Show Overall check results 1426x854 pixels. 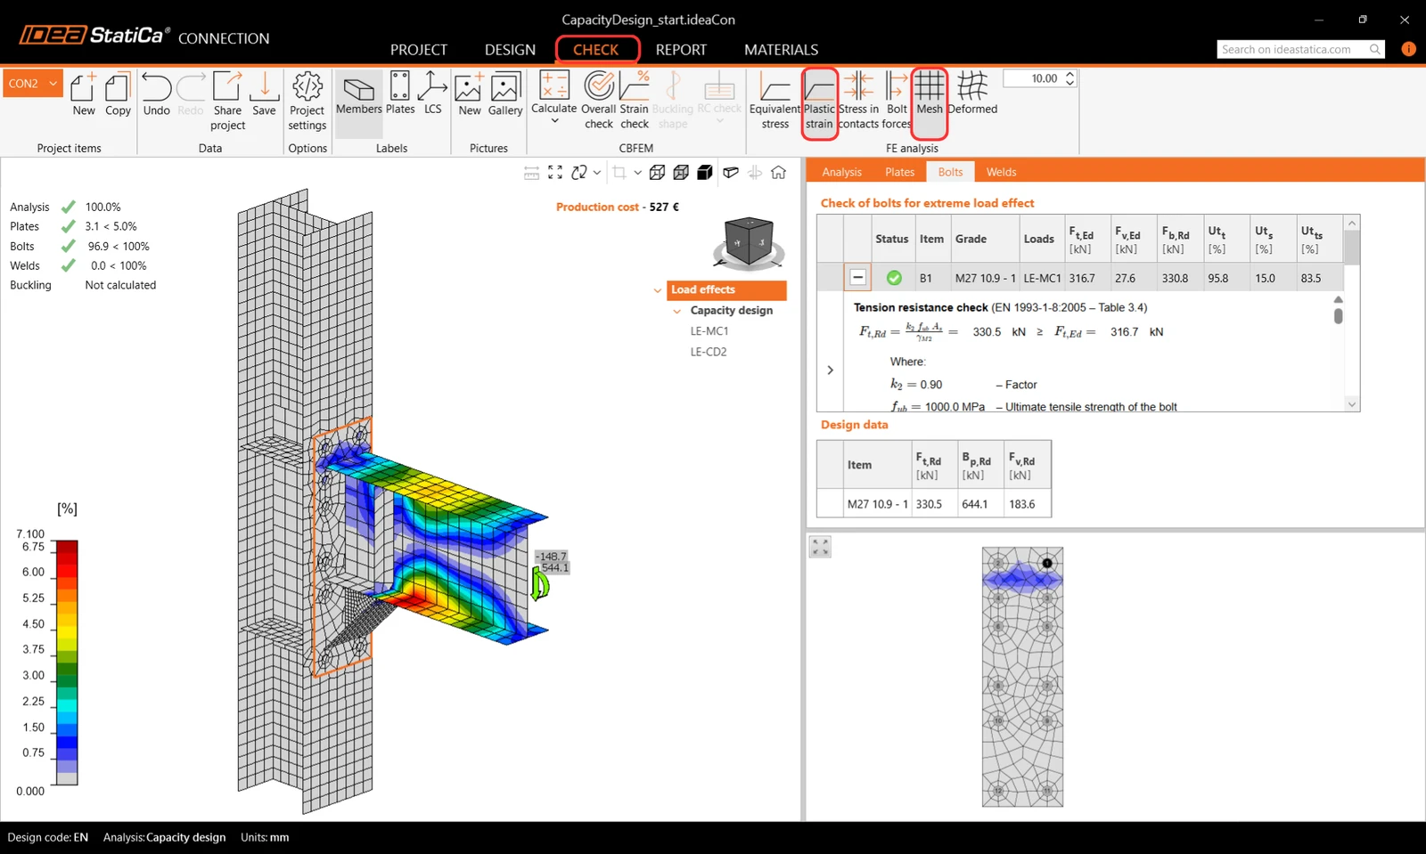(599, 101)
